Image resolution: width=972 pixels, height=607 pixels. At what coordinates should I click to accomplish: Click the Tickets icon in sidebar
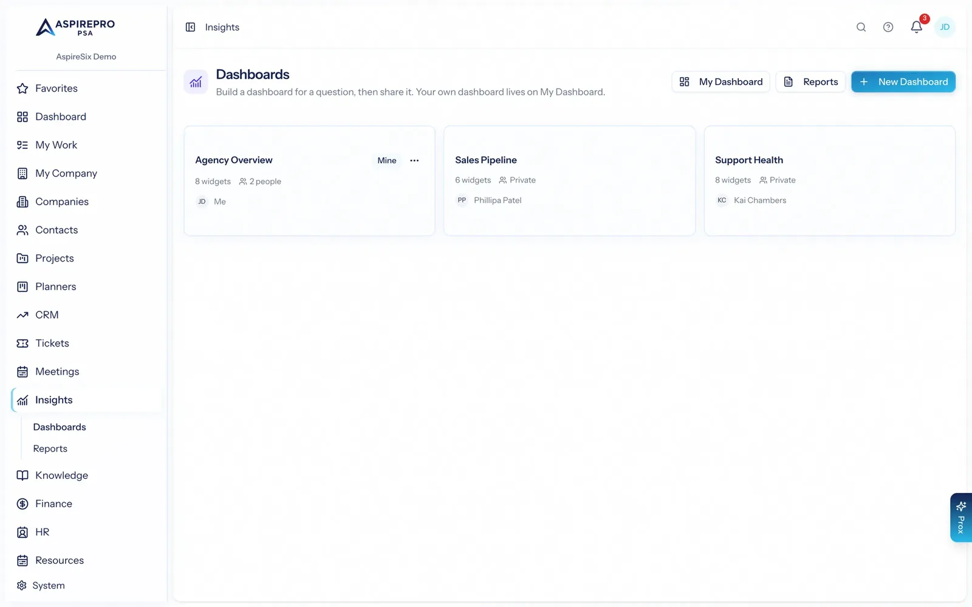tap(22, 344)
